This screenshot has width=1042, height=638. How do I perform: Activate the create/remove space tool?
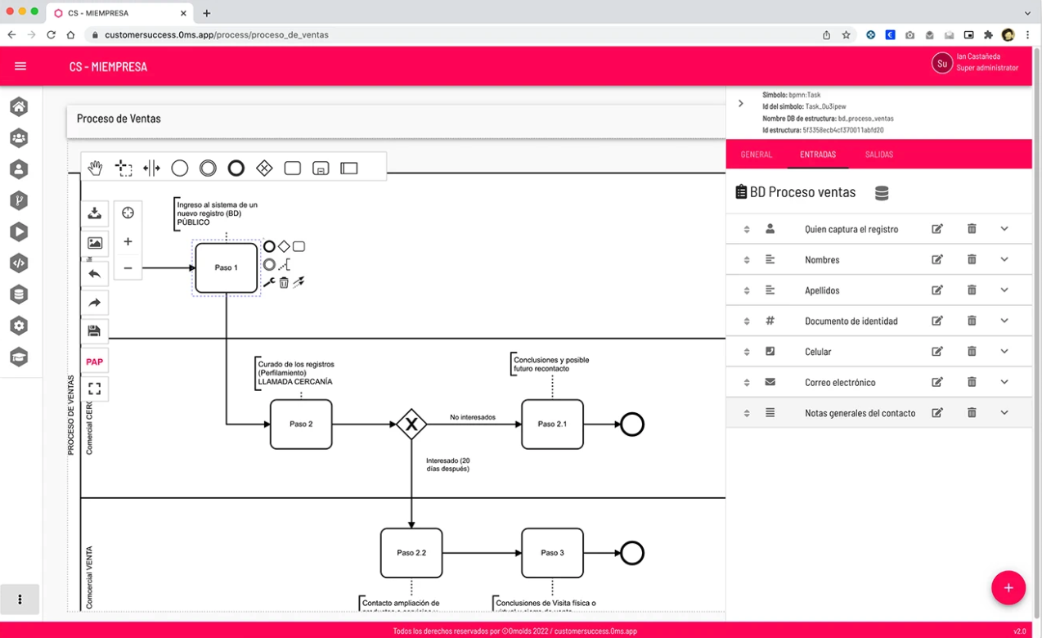pyautogui.click(x=151, y=168)
